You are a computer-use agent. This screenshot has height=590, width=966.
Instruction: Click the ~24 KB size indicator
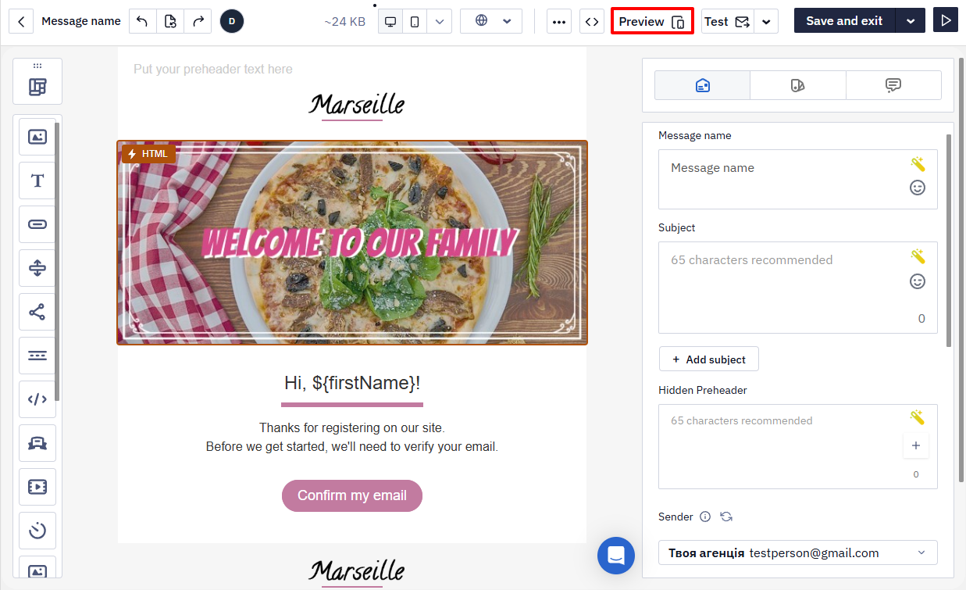tap(344, 21)
